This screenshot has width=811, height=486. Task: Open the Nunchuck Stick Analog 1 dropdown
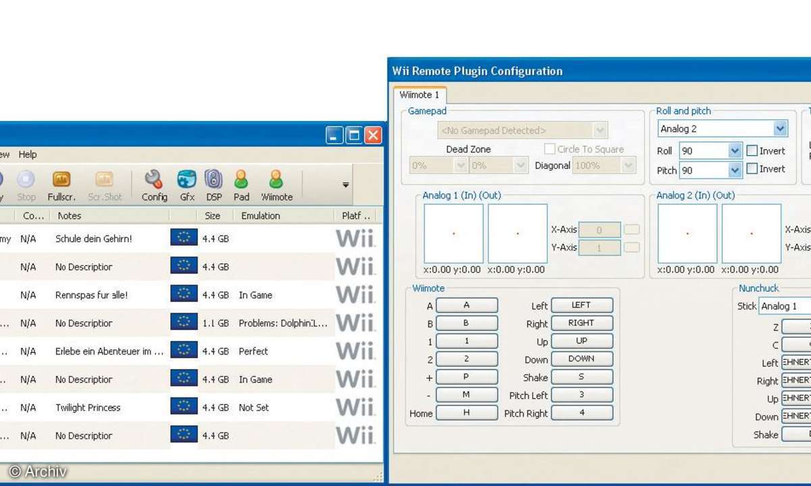pos(784,306)
